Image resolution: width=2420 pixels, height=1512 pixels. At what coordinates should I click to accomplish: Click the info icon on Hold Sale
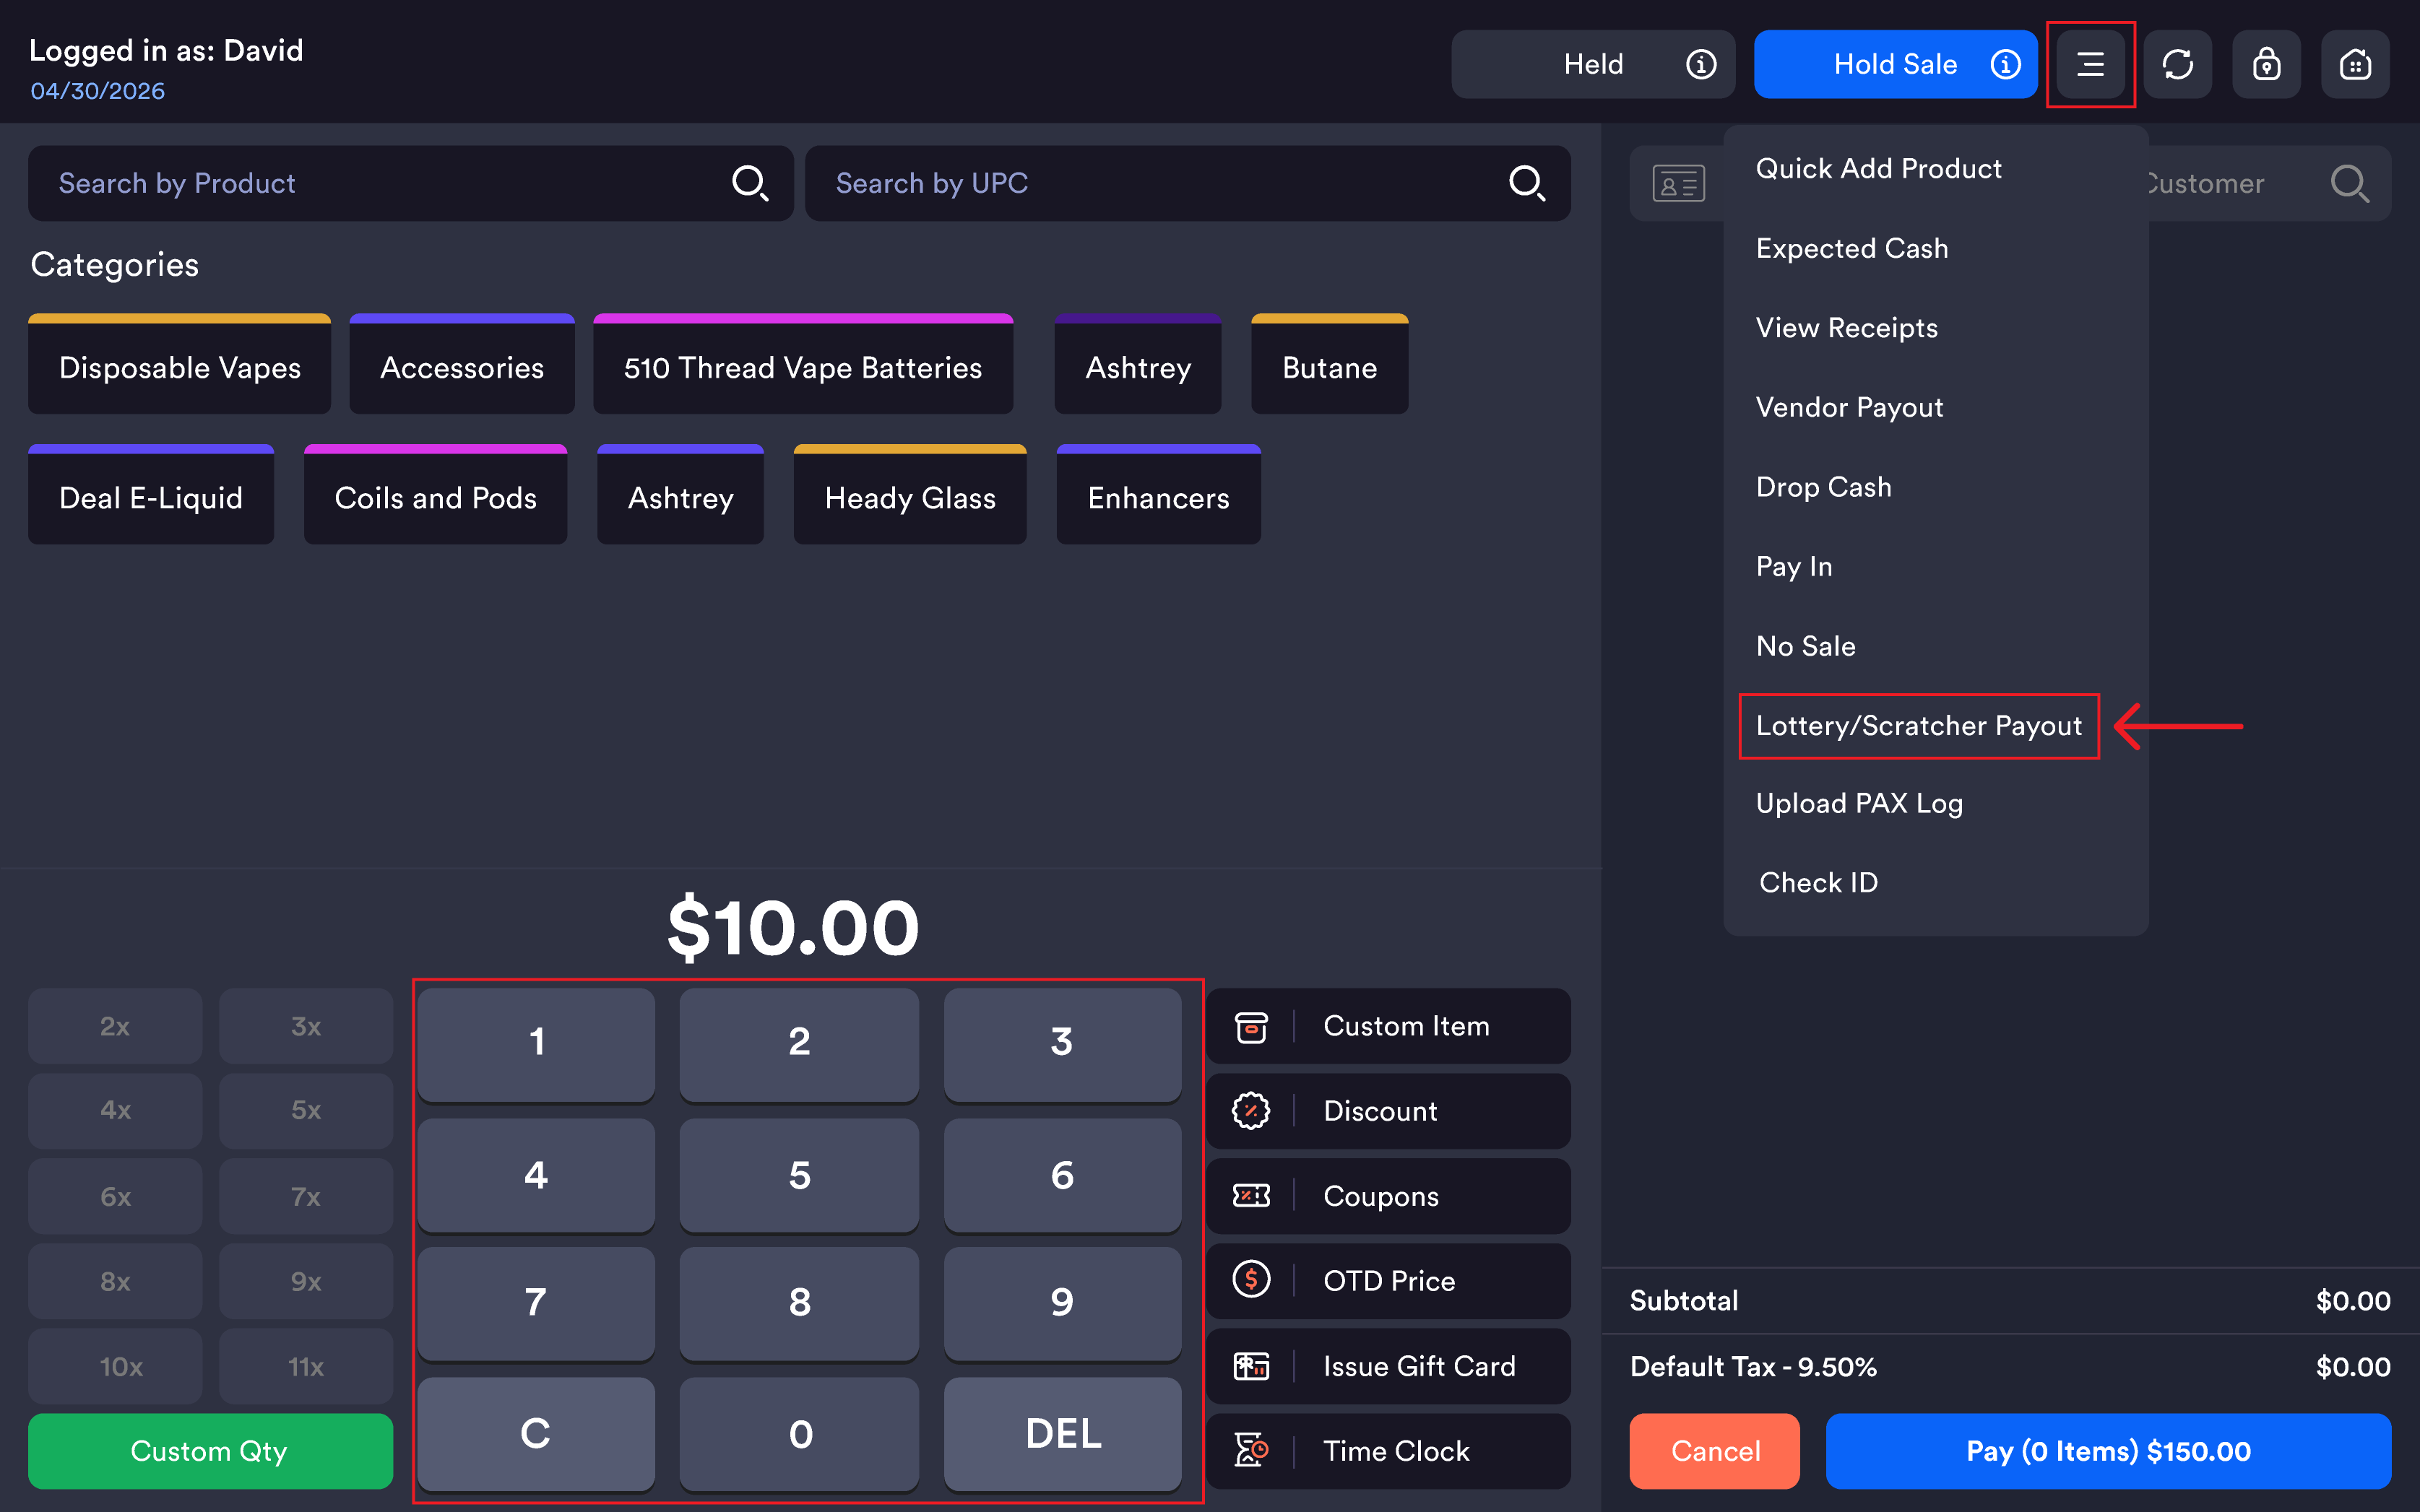pyautogui.click(x=2005, y=64)
